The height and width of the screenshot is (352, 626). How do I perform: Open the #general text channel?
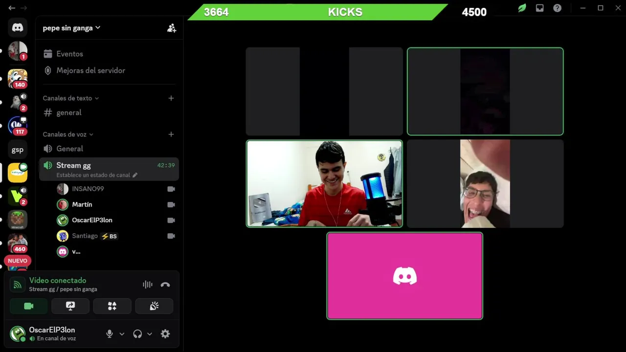click(109, 112)
